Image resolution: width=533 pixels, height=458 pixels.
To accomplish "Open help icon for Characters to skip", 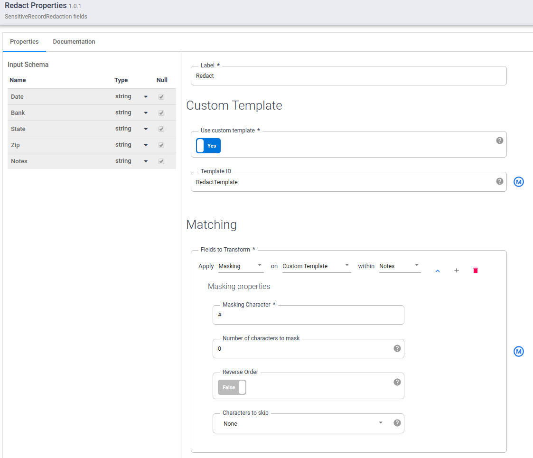I will click(397, 423).
